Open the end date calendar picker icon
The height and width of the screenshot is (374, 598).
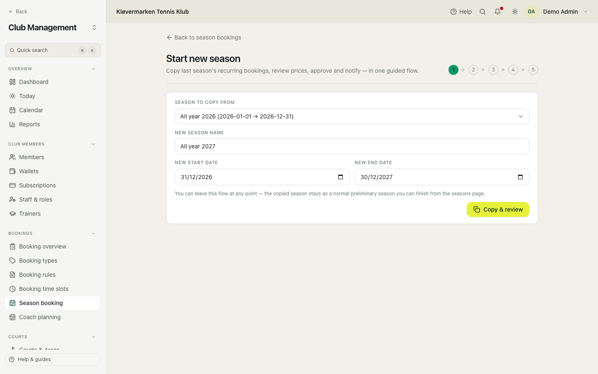click(520, 177)
